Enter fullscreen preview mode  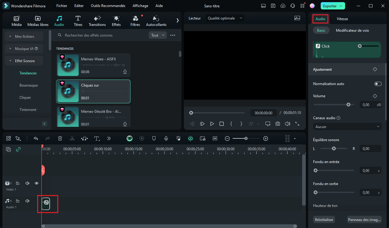[297, 124]
